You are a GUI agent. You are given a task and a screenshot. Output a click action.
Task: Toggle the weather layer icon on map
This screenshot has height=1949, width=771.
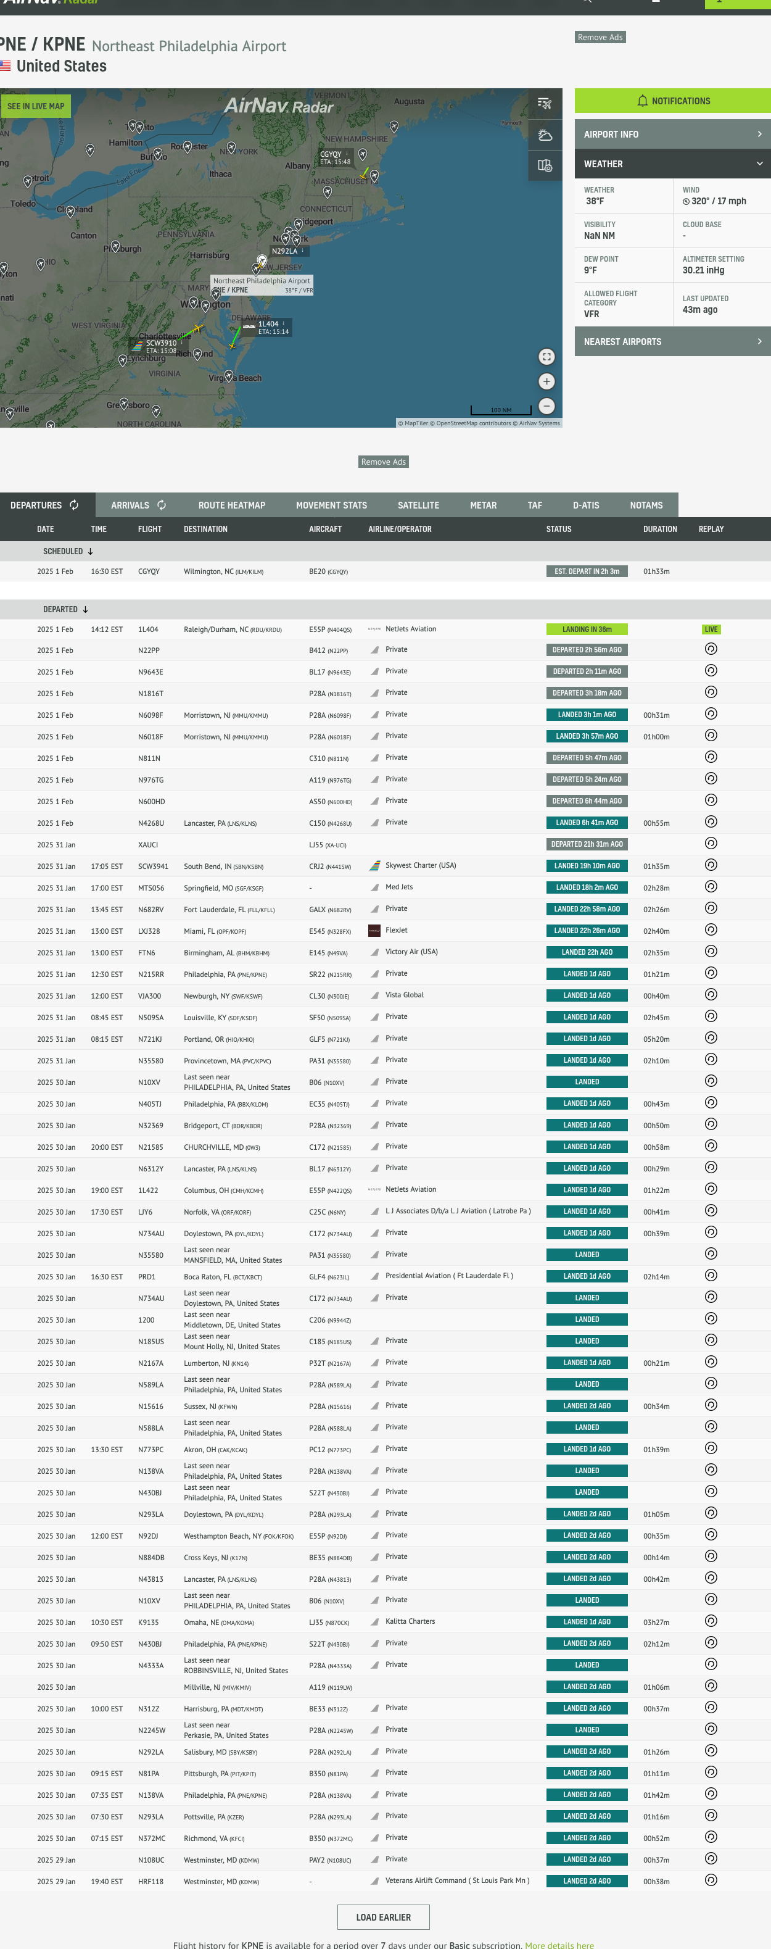point(544,135)
